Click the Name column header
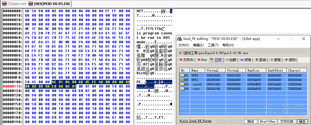This screenshot has height=125, width=311. click(x=197, y=70)
